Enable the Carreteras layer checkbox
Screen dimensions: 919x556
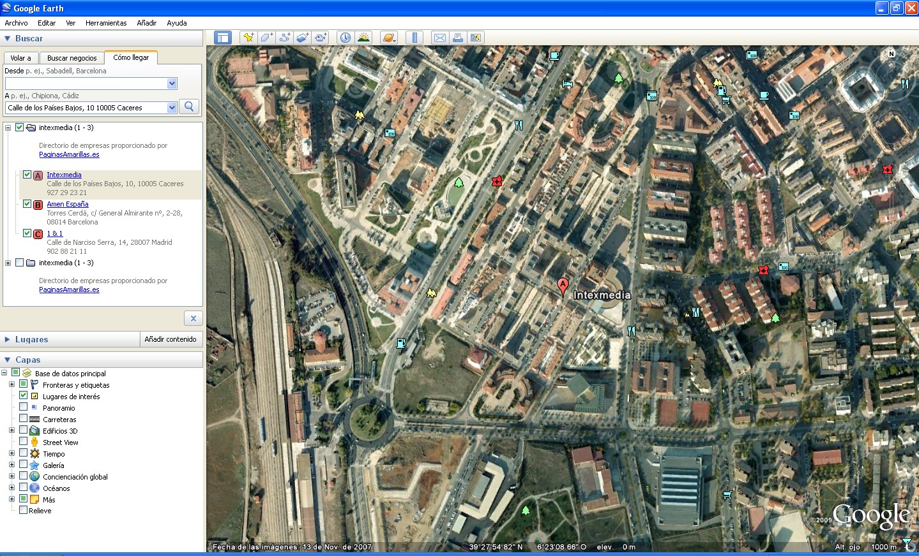(x=23, y=418)
